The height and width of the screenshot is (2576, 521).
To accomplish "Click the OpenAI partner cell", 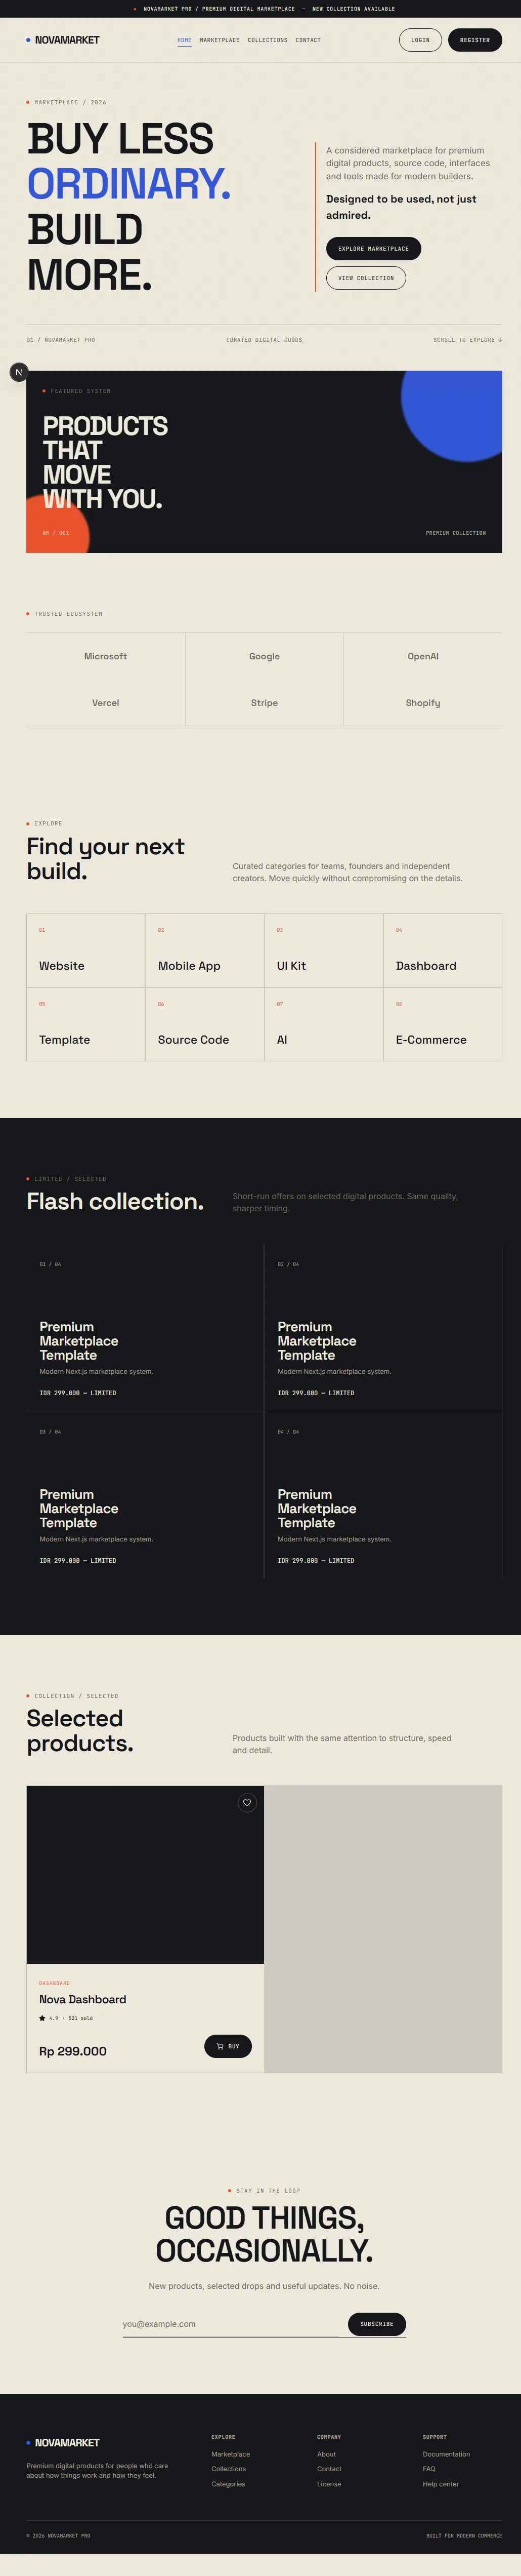I will coord(423,656).
